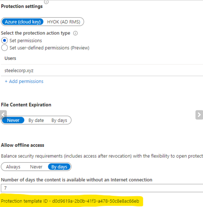Click Add permissions link

coord(24,81)
